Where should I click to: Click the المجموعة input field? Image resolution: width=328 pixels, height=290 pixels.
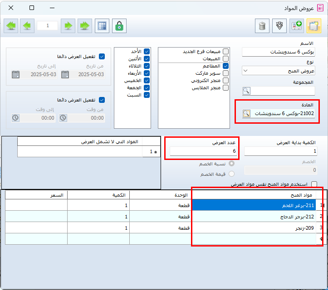pyautogui.click(x=282, y=91)
